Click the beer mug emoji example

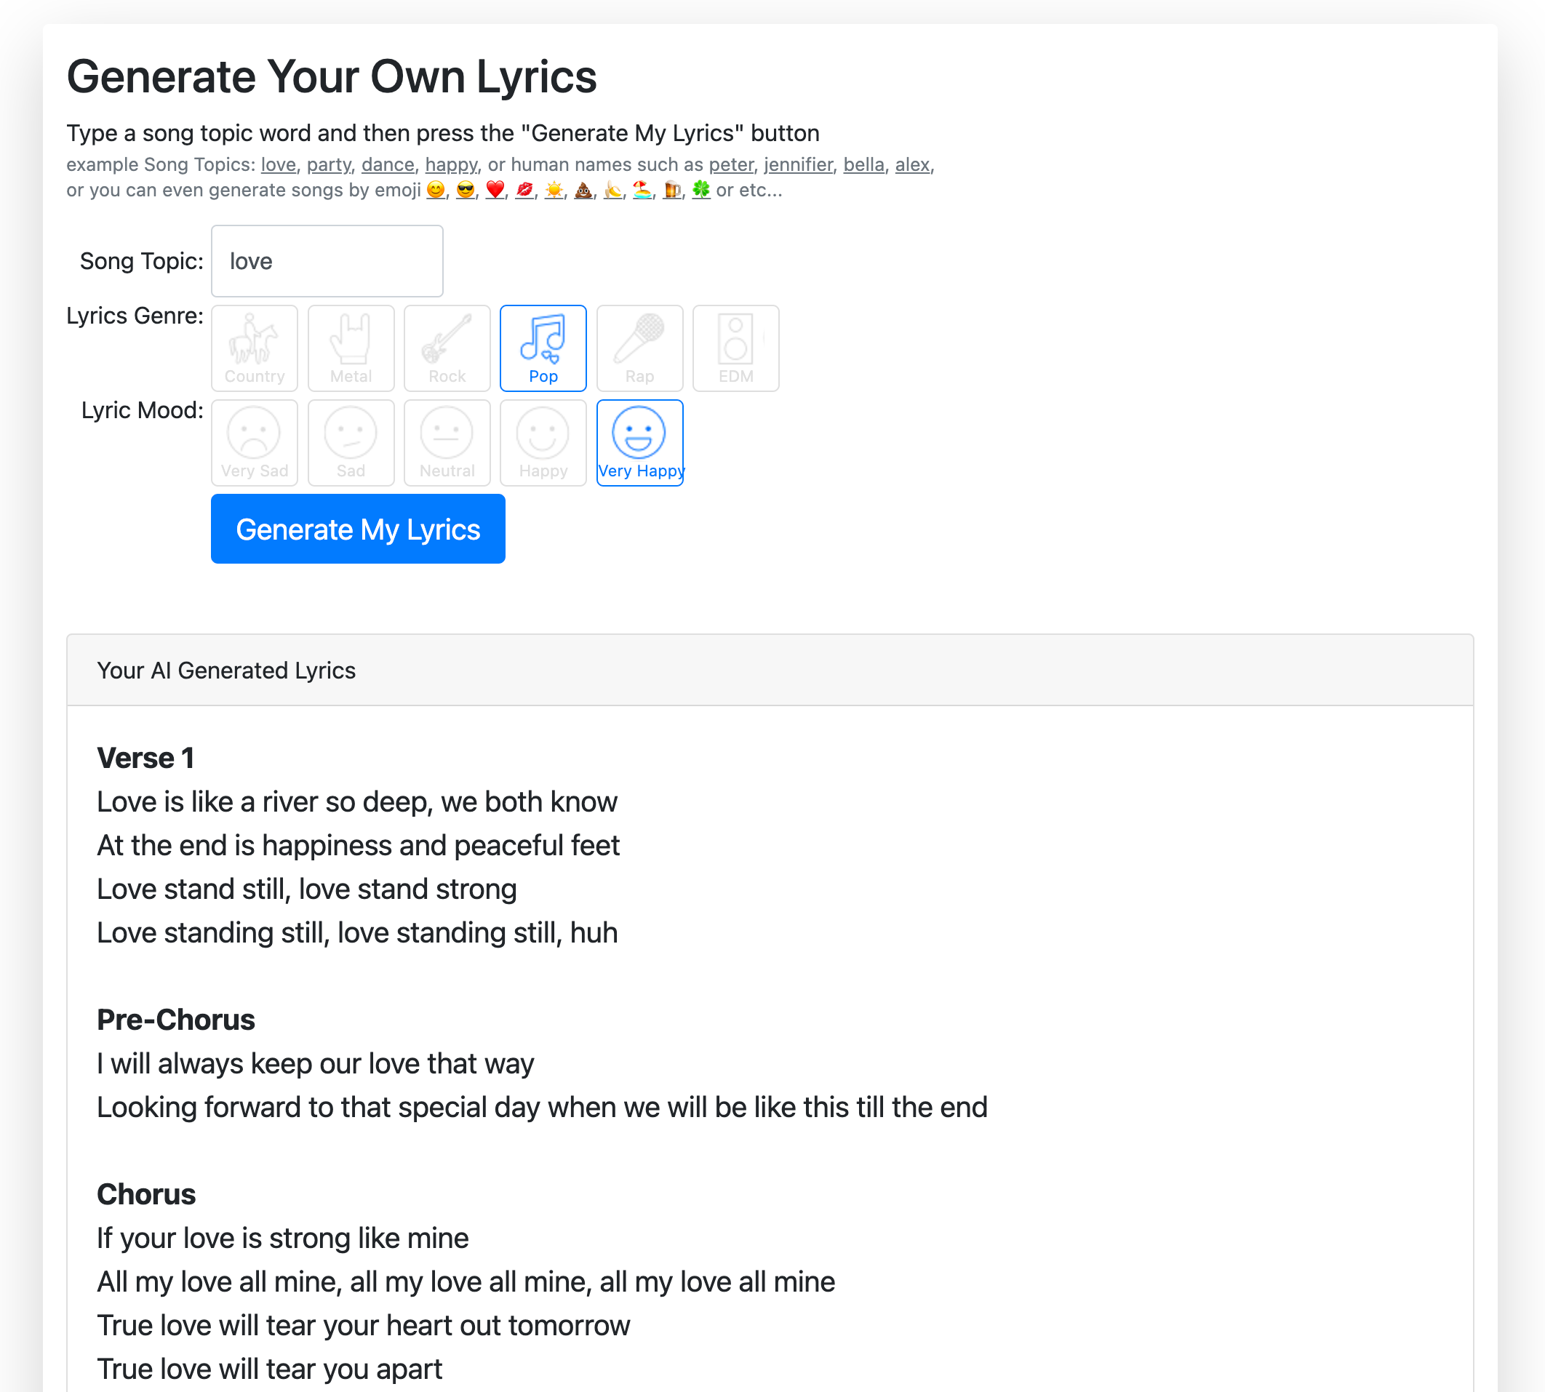pos(671,189)
